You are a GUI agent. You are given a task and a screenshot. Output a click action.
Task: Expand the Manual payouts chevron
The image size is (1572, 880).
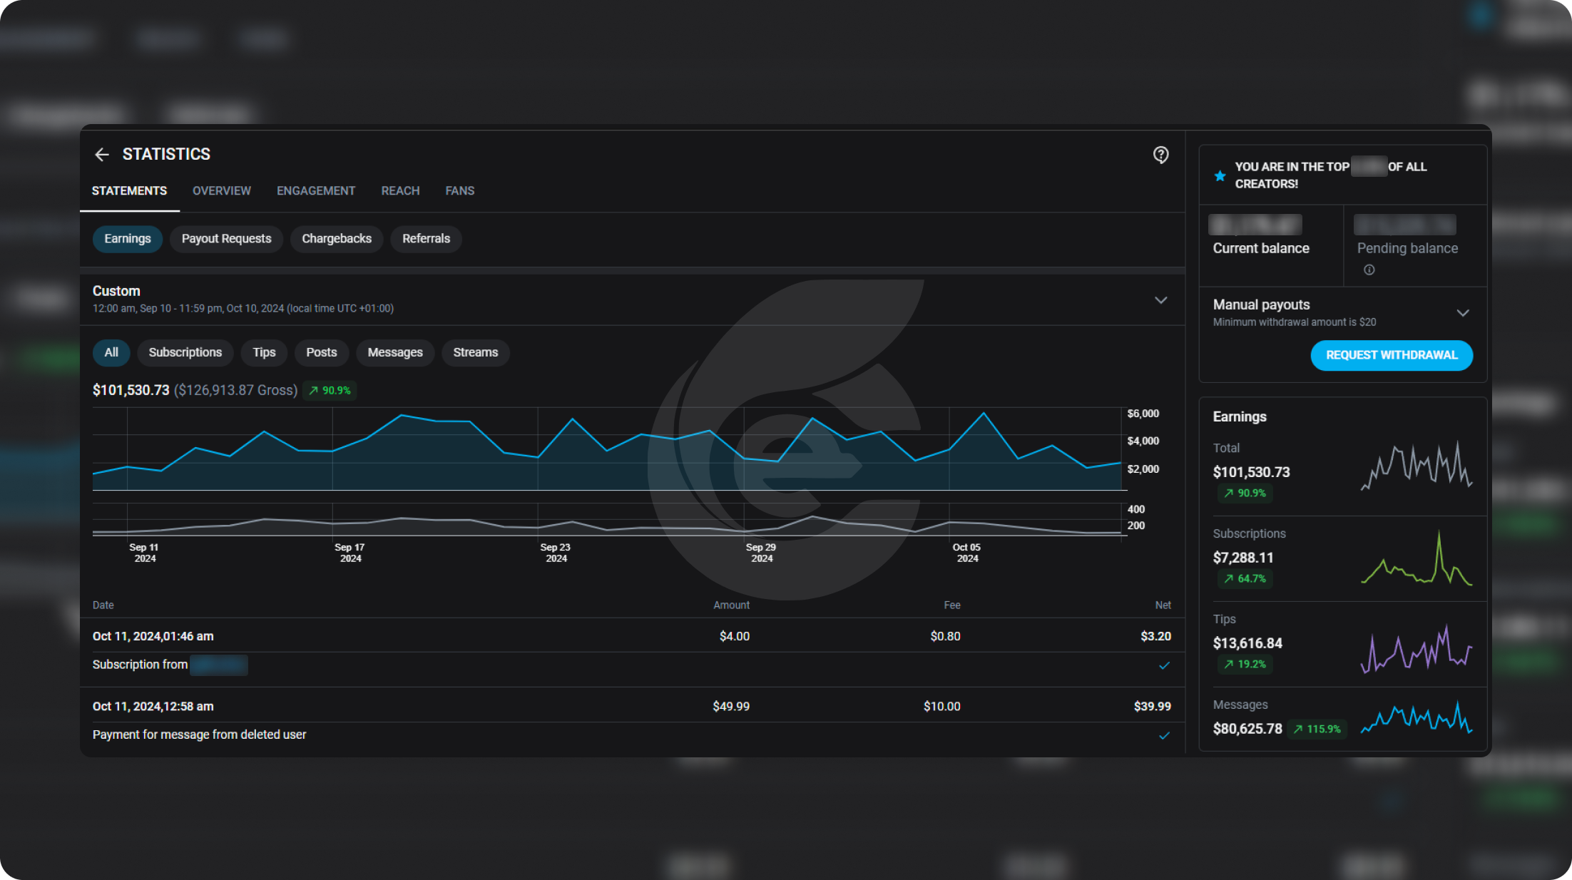coord(1462,313)
